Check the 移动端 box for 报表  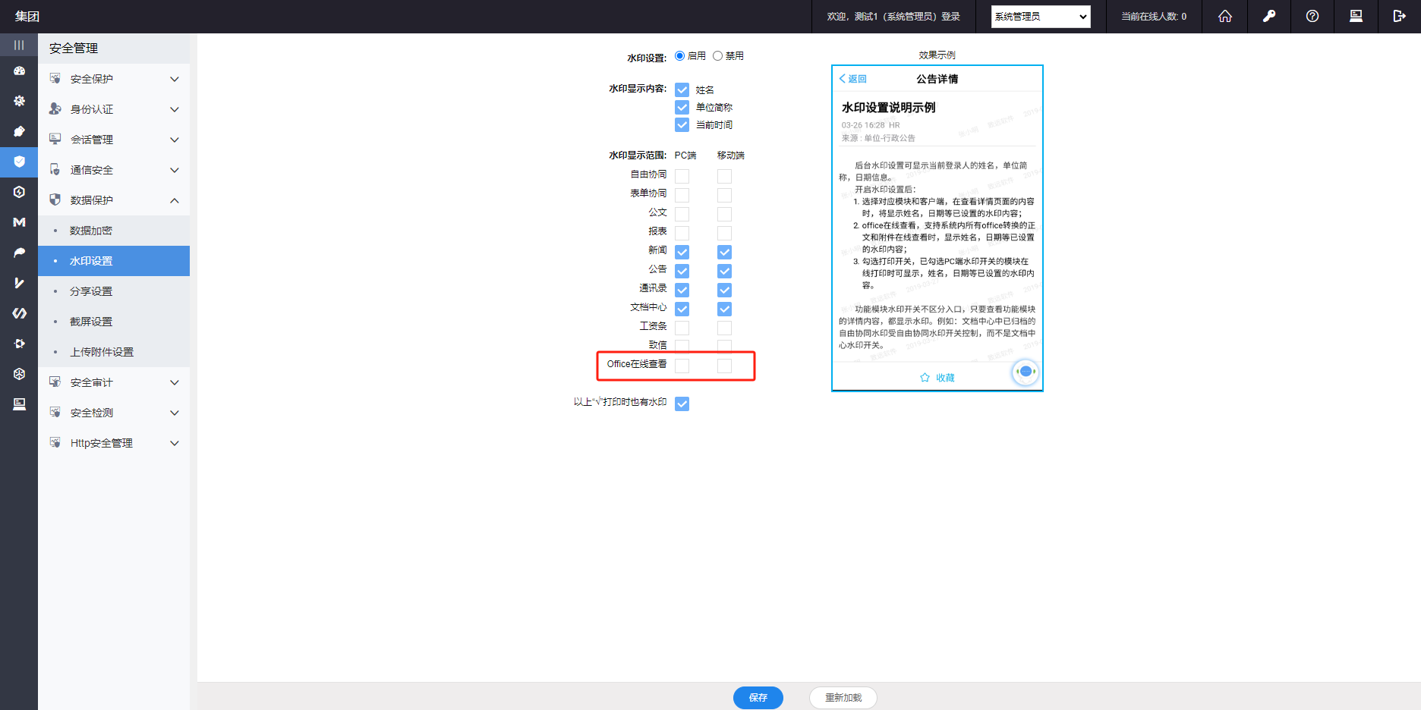click(x=725, y=233)
